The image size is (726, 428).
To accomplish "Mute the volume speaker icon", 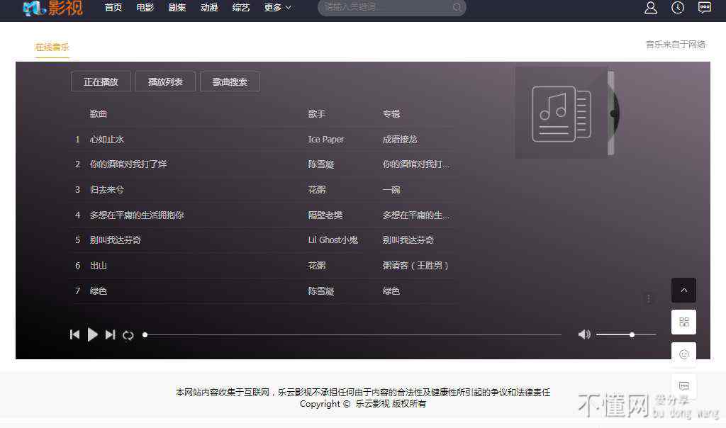I will 584,334.
